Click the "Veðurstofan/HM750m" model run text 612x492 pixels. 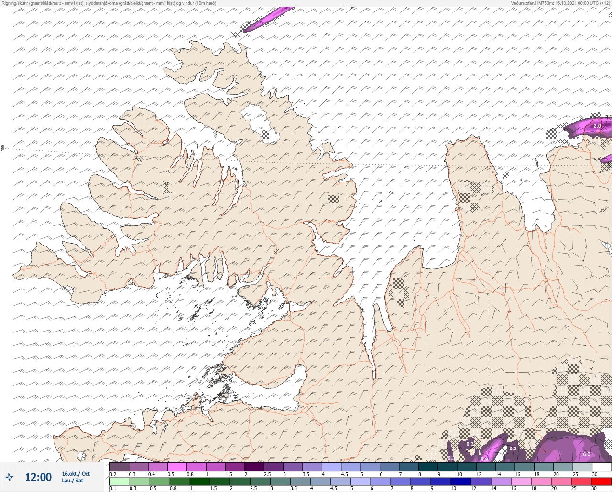(560, 3)
